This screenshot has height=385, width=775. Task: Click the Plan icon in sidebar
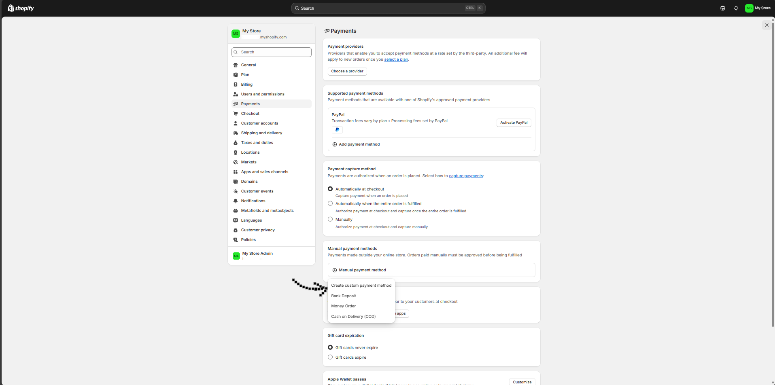click(x=236, y=75)
